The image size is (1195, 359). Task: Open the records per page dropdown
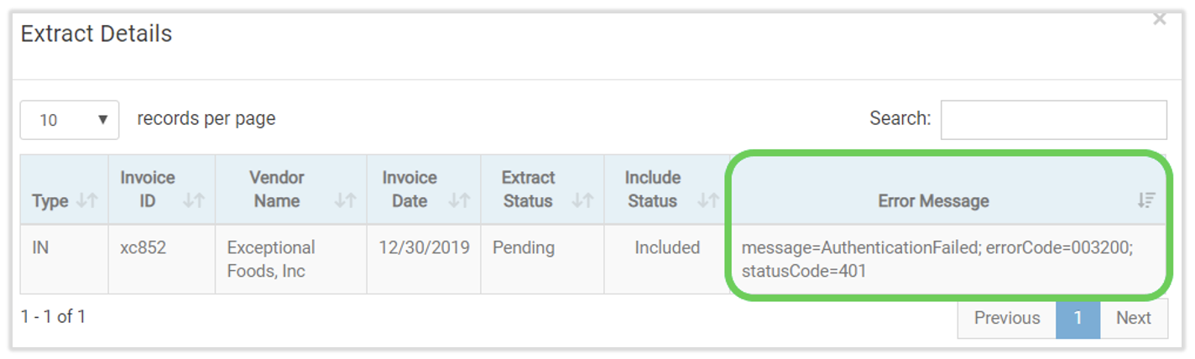70,120
